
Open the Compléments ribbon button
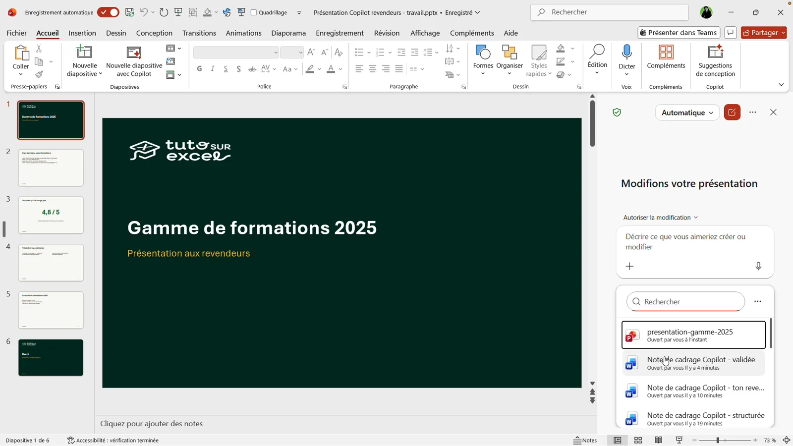(666, 57)
